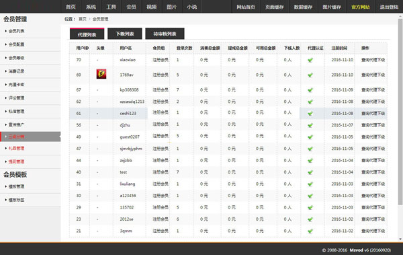403x255 pixels.
Task: Click the green checkmark for a123456
Action: [x=310, y=196]
